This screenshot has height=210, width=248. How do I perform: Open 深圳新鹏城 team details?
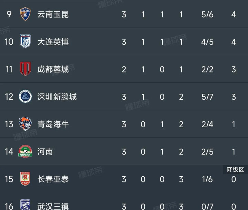tap(57, 97)
